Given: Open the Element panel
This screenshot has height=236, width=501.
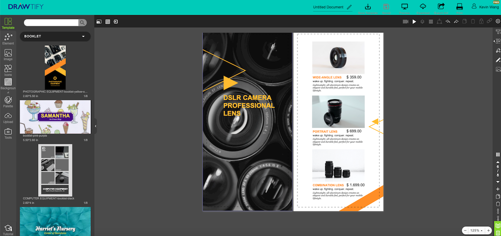Looking at the screenshot, I should coord(8,39).
